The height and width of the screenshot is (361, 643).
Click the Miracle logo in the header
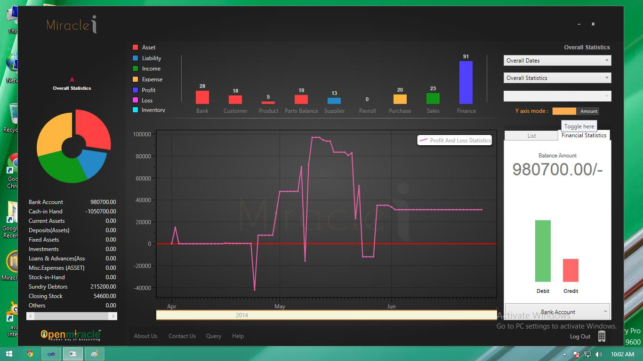tap(72, 24)
